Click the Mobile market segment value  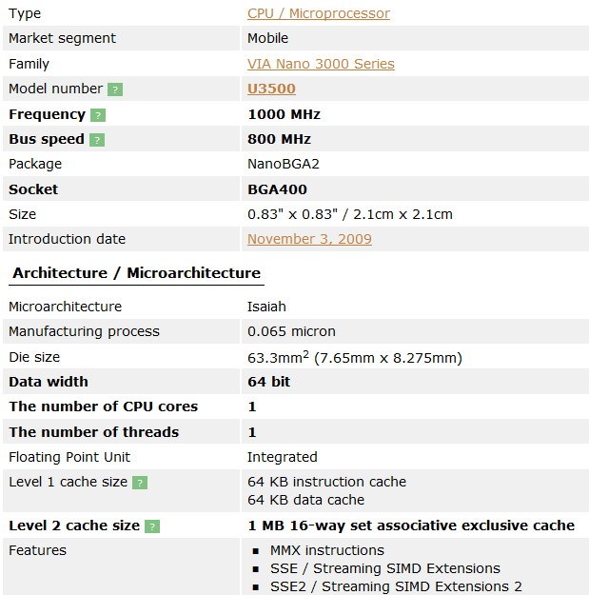(267, 38)
